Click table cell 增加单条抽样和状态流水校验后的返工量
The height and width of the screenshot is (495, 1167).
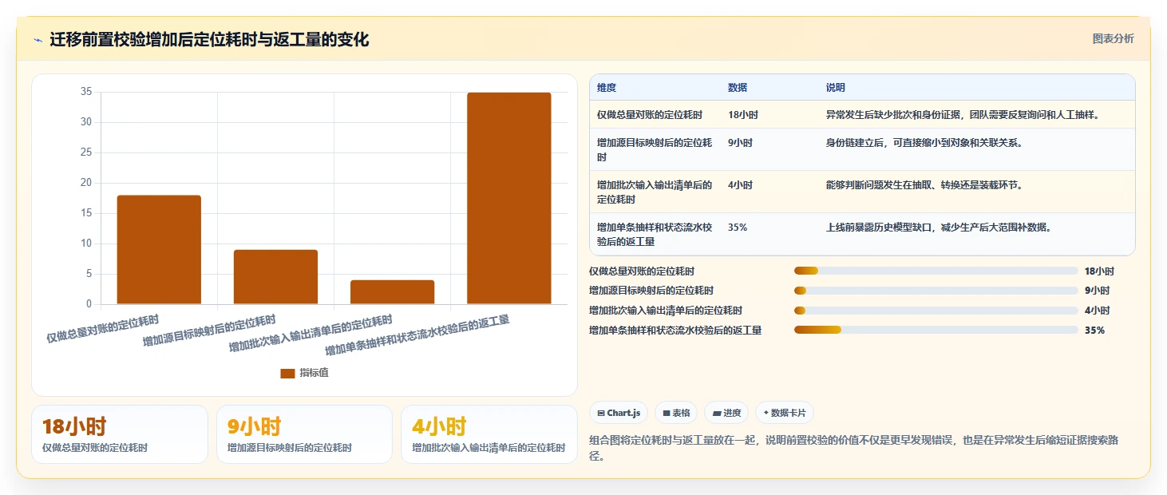[x=655, y=235]
